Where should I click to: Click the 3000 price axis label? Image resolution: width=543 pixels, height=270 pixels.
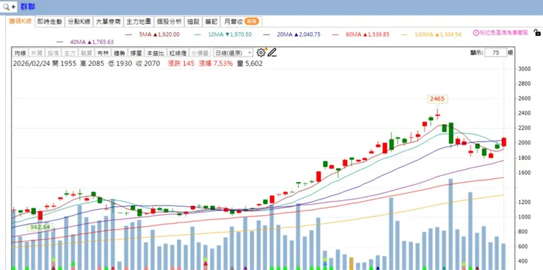click(x=525, y=69)
